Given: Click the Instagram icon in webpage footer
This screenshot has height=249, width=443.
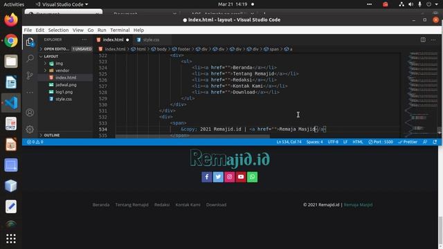Looking at the screenshot, I should [x=229, y=177].
